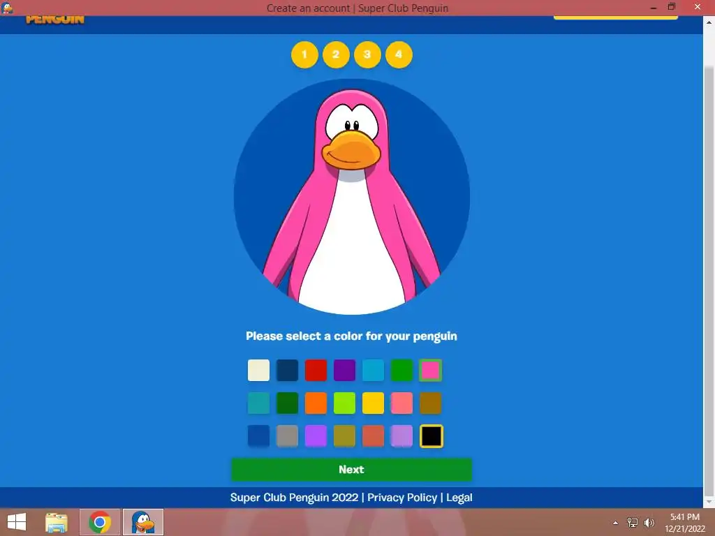Open File Explorer from the taskbar
The height and width of the screenshot is (536, 715).
57,522
